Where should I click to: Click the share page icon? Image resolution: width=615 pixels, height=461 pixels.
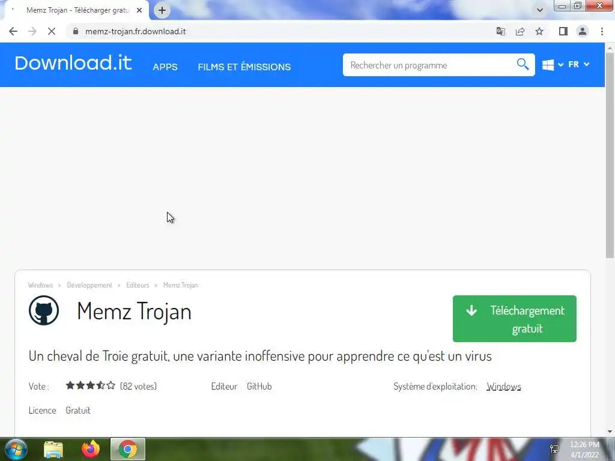(x=520, y=31)
